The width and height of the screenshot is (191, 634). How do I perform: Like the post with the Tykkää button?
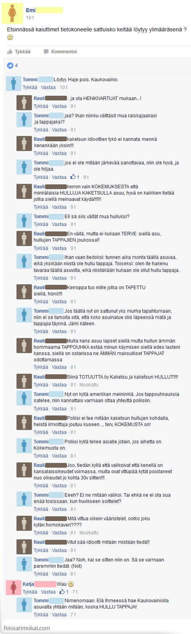(x=19, y=52)
